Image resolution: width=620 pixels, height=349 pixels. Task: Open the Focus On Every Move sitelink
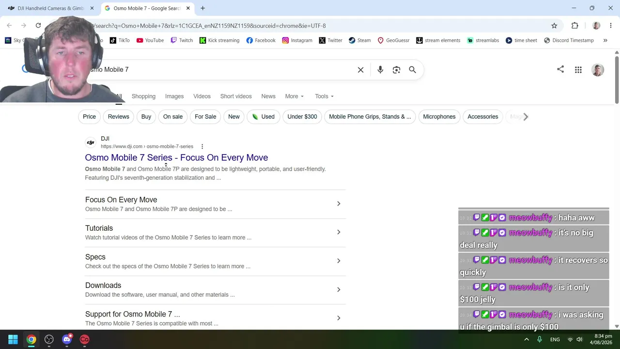(216, 204)
